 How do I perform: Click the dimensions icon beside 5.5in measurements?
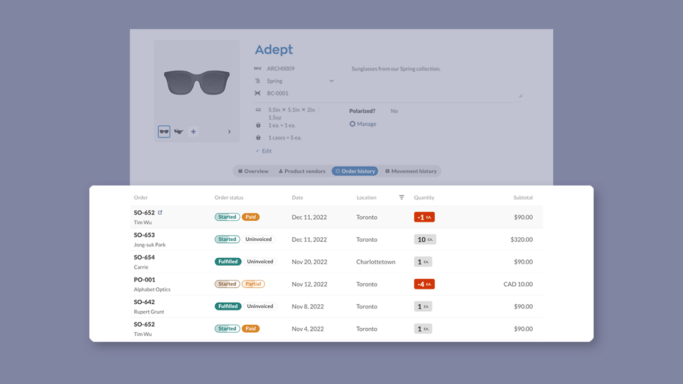(x=258, y=109)
